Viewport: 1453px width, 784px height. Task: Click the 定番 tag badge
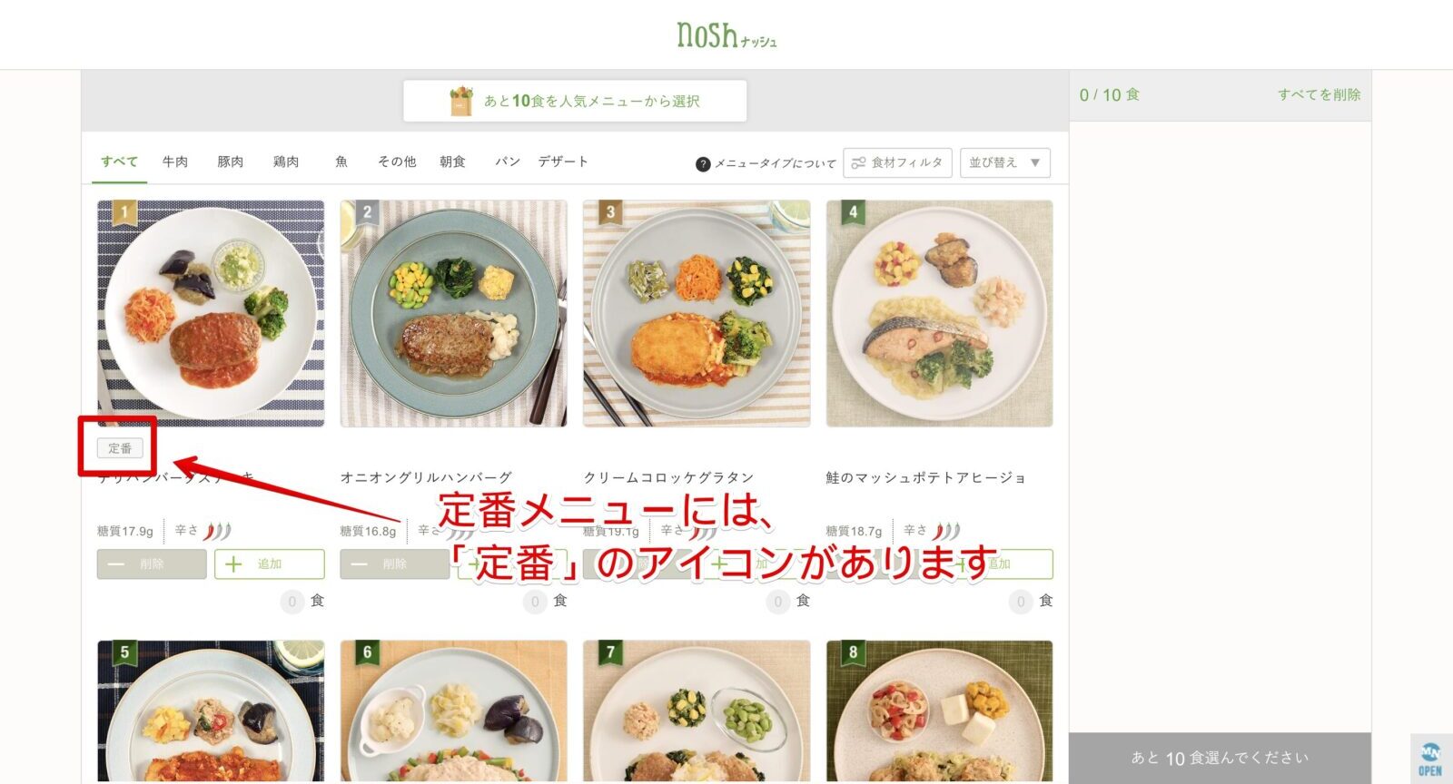pos(120,448)
